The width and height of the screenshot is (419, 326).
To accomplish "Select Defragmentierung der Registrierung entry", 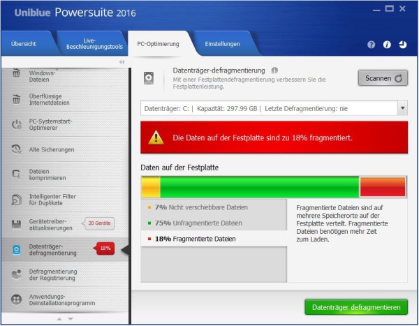I will pyautogui.click(x=65, y=275).
